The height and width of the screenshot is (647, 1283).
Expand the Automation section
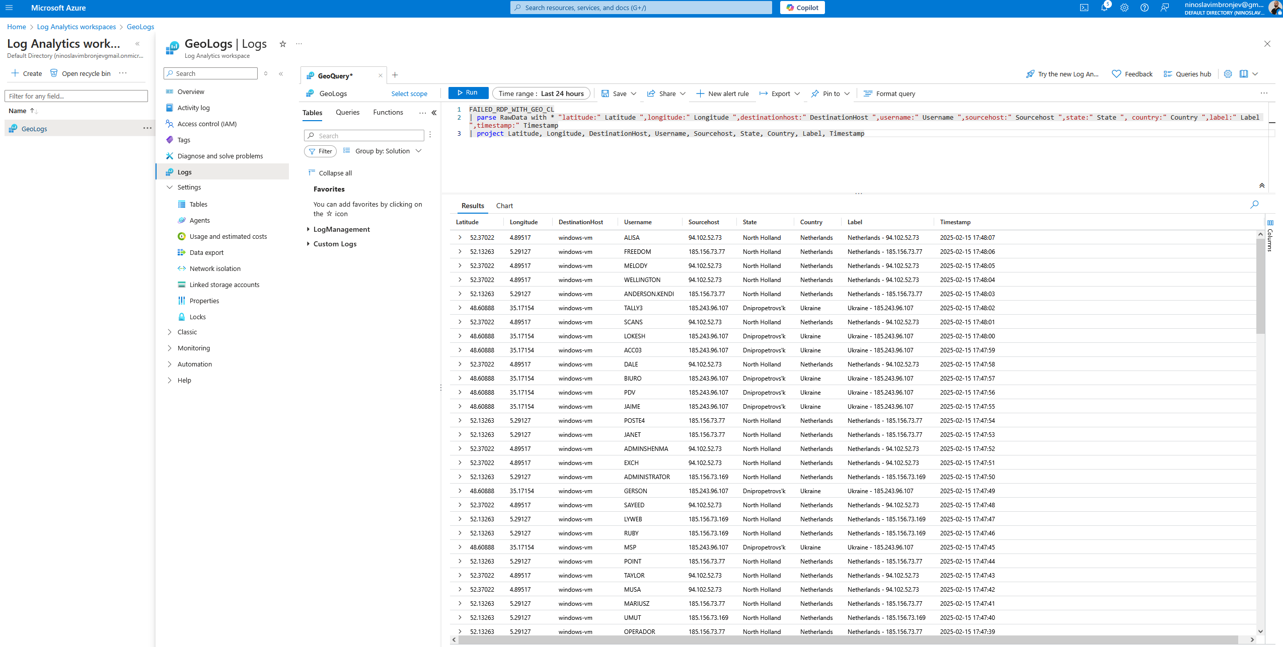click(x=170, y=364)
